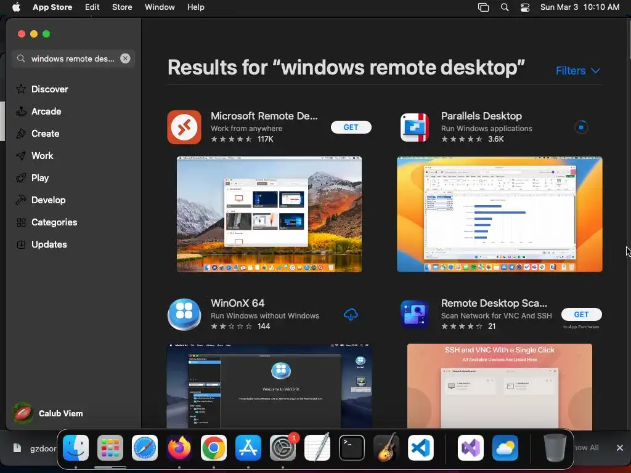View SSH and VNC screenshot preview
Viewport: 631px width, 473px height.
(x=499, y=387)
